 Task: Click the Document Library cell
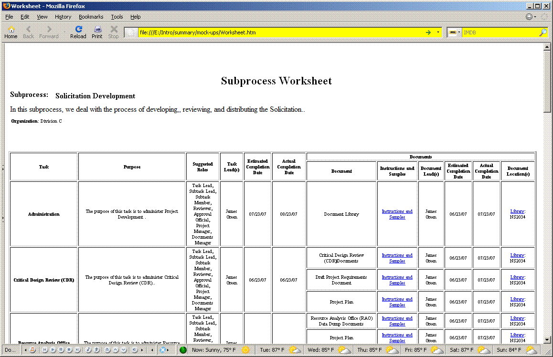point(341,214)
